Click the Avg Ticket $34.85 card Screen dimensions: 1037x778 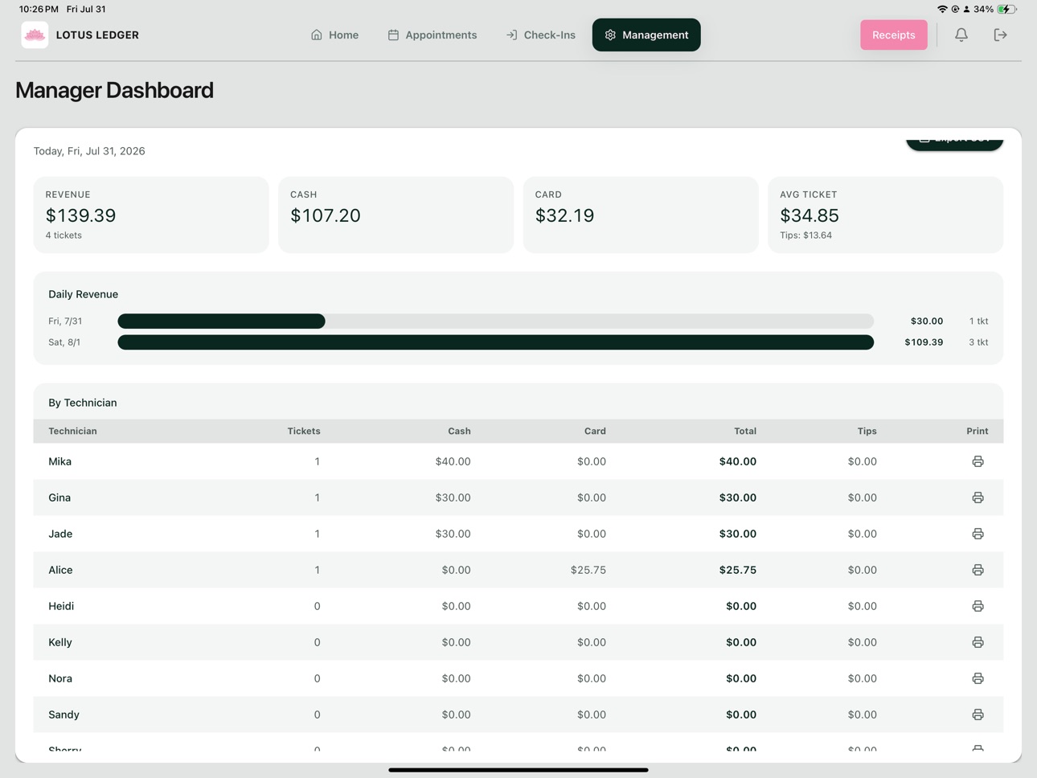point(885,215)
